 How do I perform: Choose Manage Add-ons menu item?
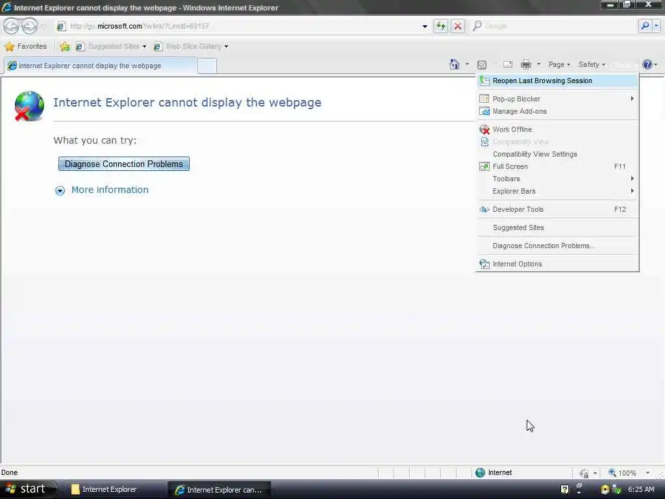[557, 111]
